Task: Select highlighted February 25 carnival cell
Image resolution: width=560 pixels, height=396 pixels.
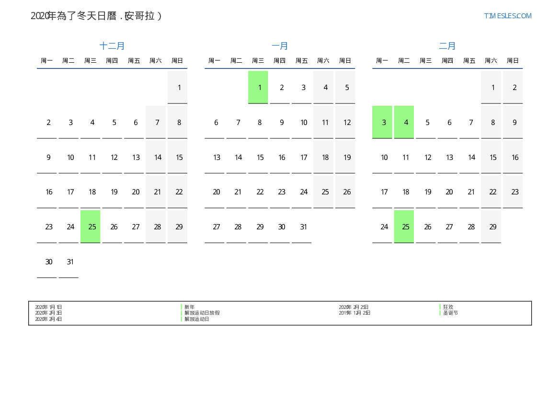Action: [404, 226]
